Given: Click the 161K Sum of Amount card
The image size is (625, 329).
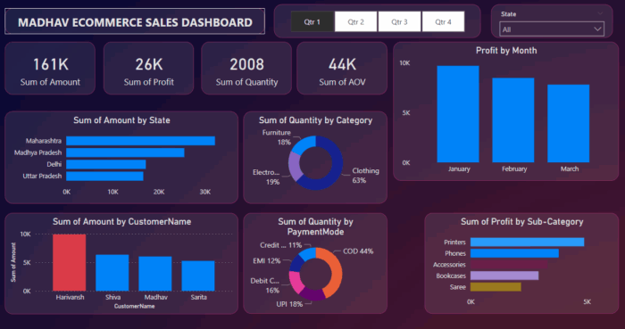Looking at the screenshot, I should (x=50, y=69).
